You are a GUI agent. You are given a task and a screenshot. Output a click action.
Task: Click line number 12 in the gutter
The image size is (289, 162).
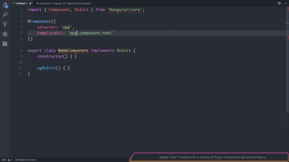20,74
